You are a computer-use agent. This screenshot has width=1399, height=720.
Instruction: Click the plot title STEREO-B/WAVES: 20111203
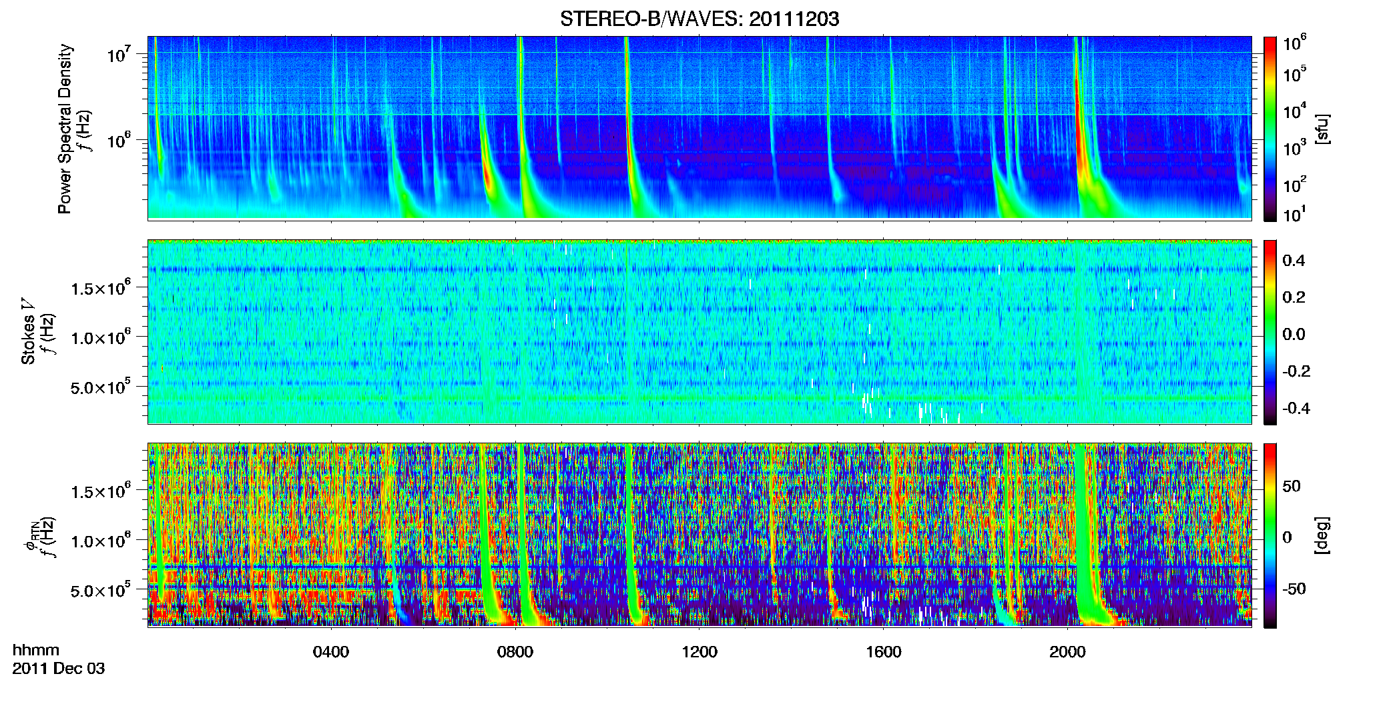(699, 19)
